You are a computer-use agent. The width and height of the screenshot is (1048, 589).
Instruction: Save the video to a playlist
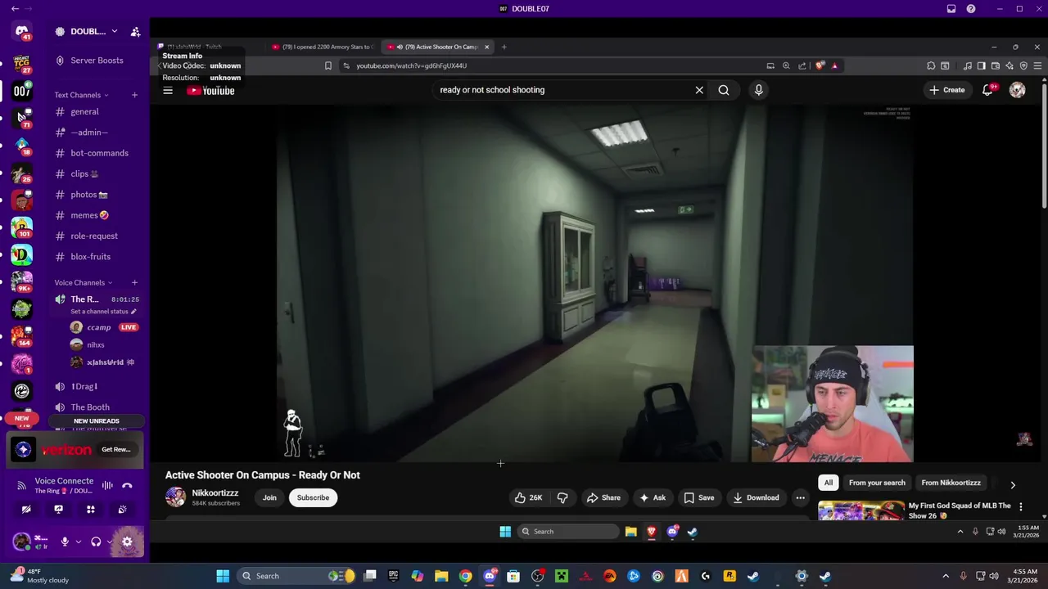699,497
